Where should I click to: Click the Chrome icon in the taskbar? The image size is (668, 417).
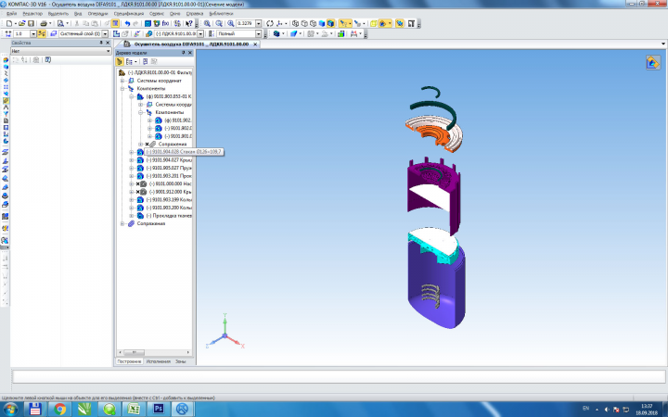click(59, 409)
